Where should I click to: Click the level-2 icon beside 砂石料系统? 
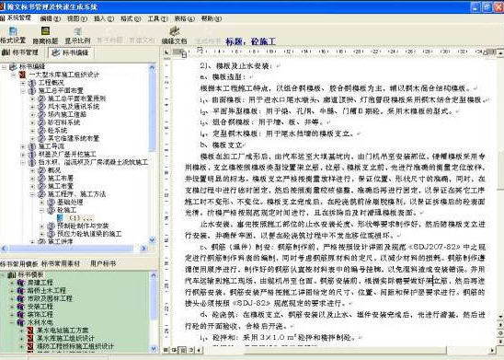tap(41, 122)
